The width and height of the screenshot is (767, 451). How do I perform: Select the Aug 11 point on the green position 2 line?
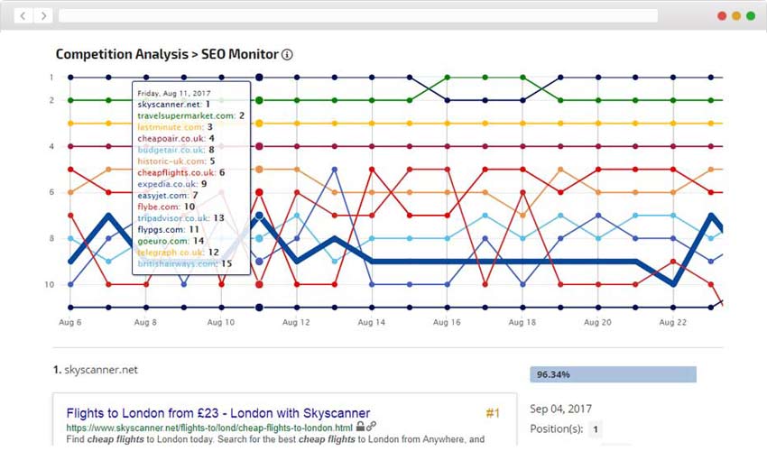(x=259, y=100)
